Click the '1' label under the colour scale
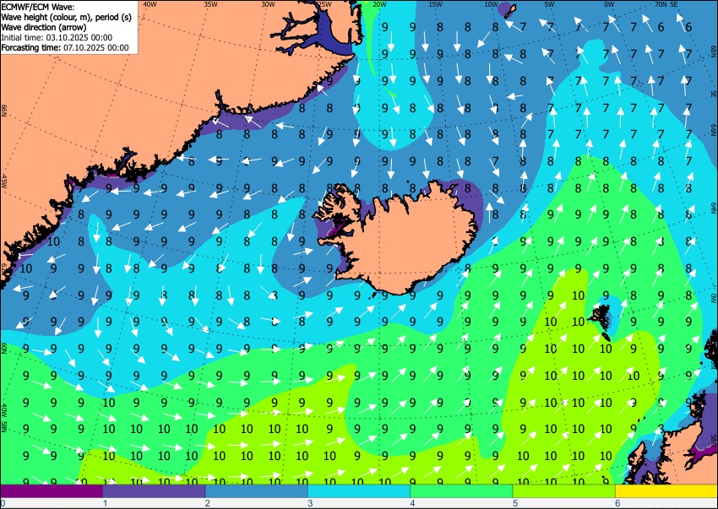The width and height of the screenshot is (718, 509). coord(105,503)
